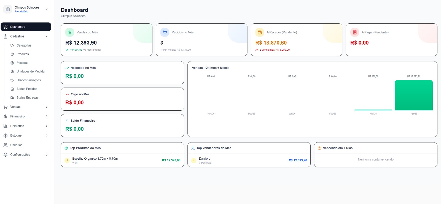The image size is (441, 204).
Task: Click the Financeiro dollar icon in sidebar
Action: pos(6,116)
